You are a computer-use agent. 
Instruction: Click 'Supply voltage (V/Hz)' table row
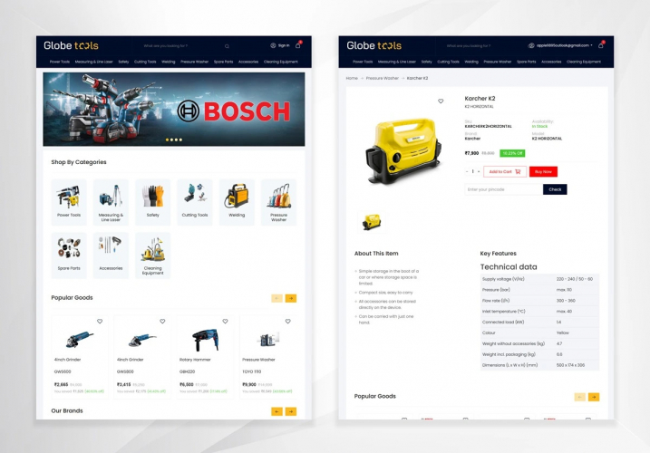pyautogui.click(x=539, y=279)
